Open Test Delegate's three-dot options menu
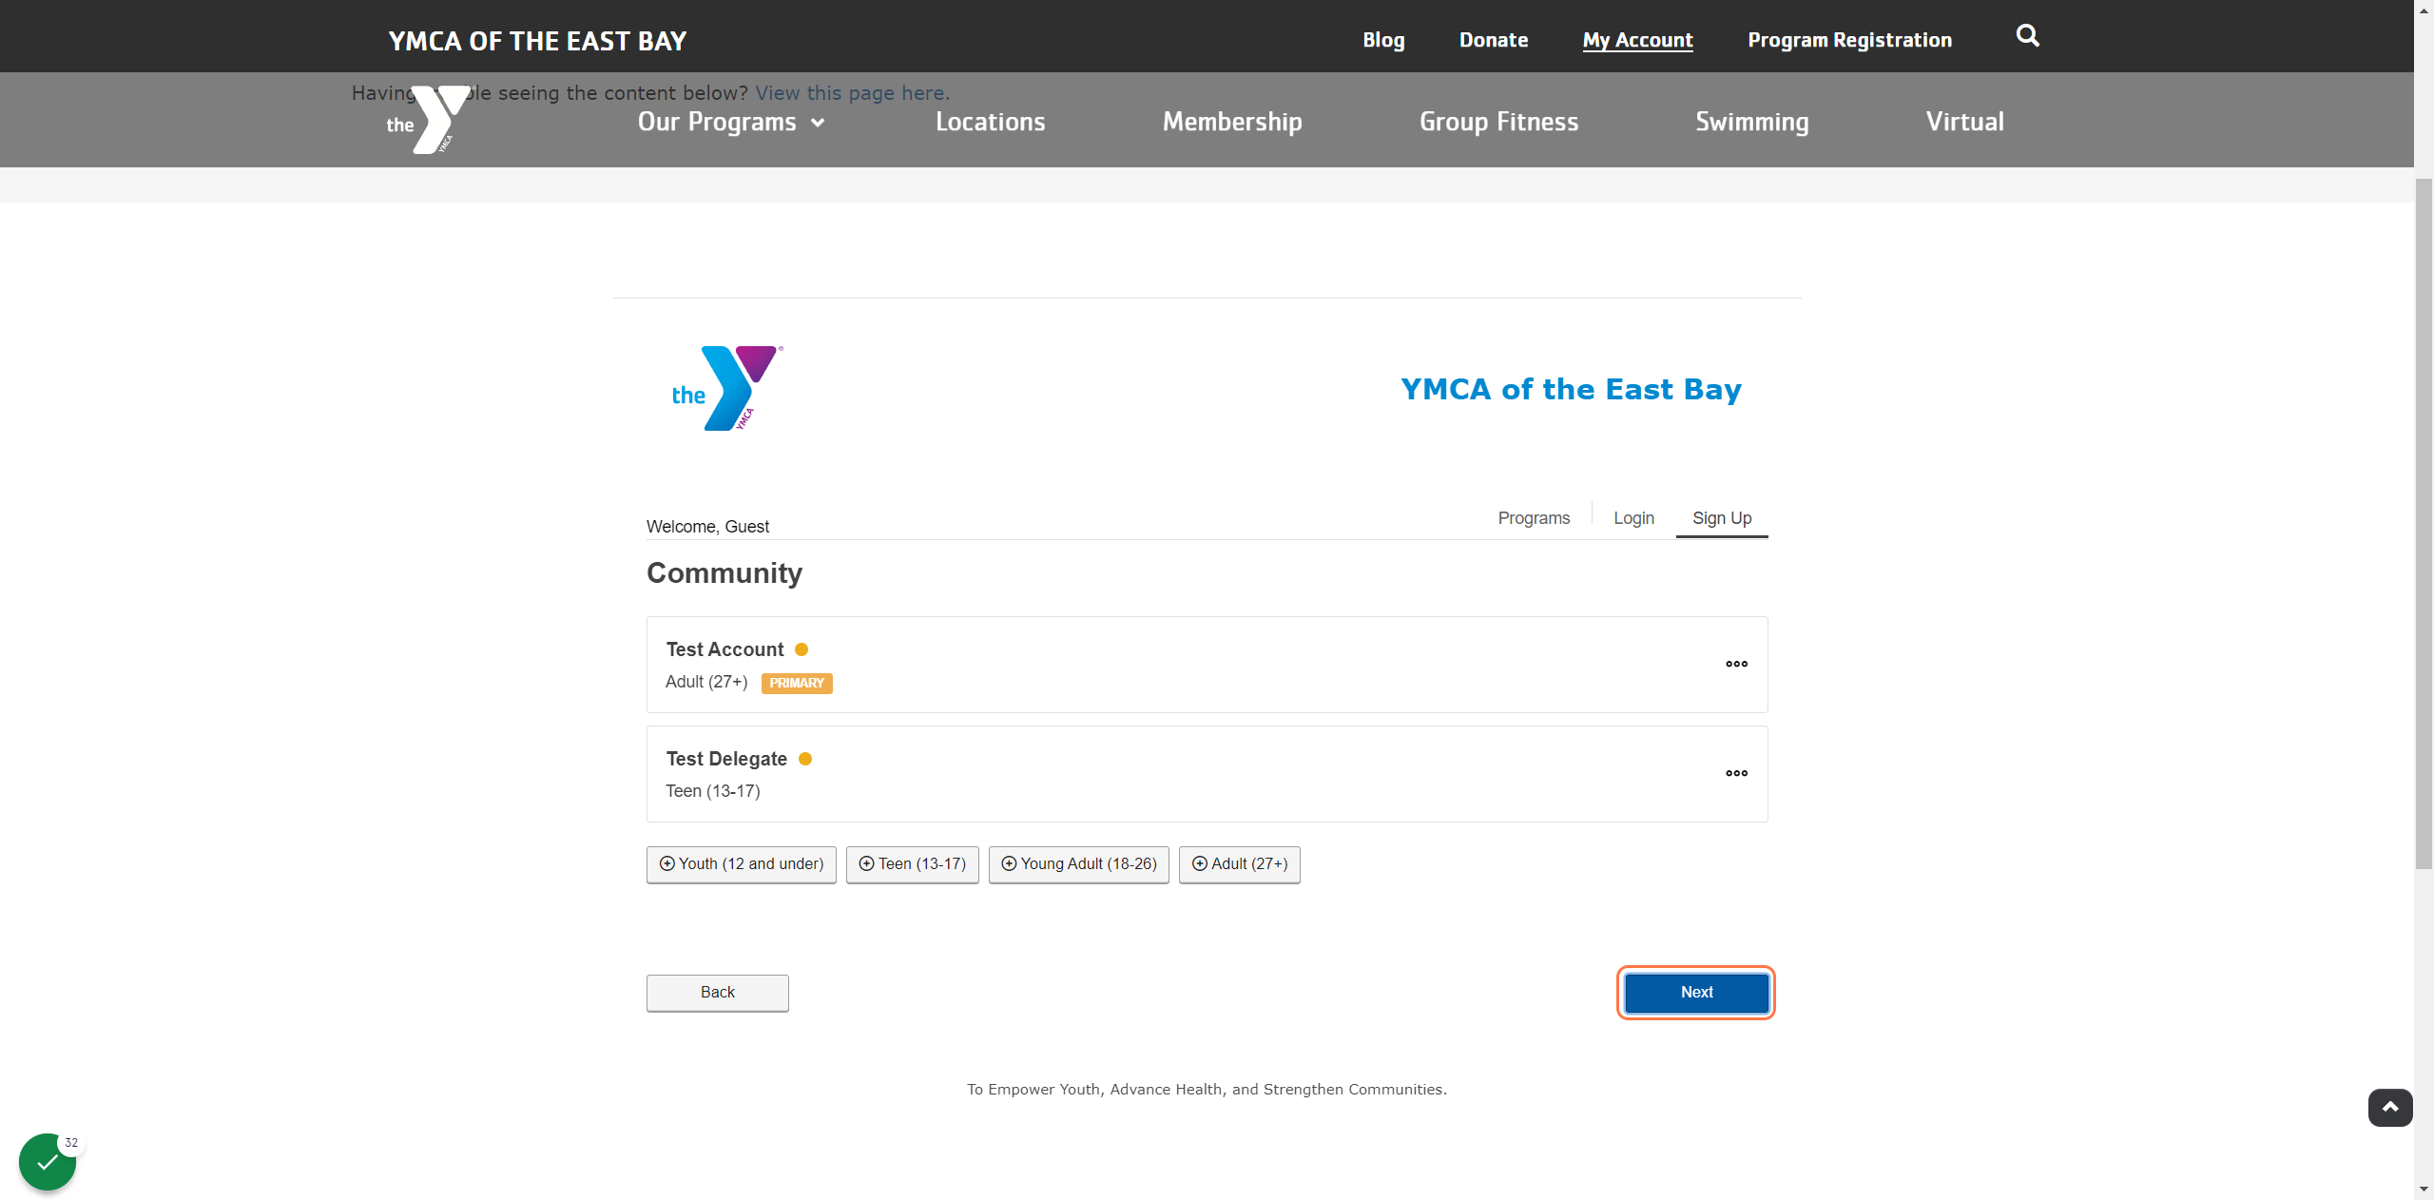The width and height of the screenshot is (2434, 1200). [x=1736, y=773]
